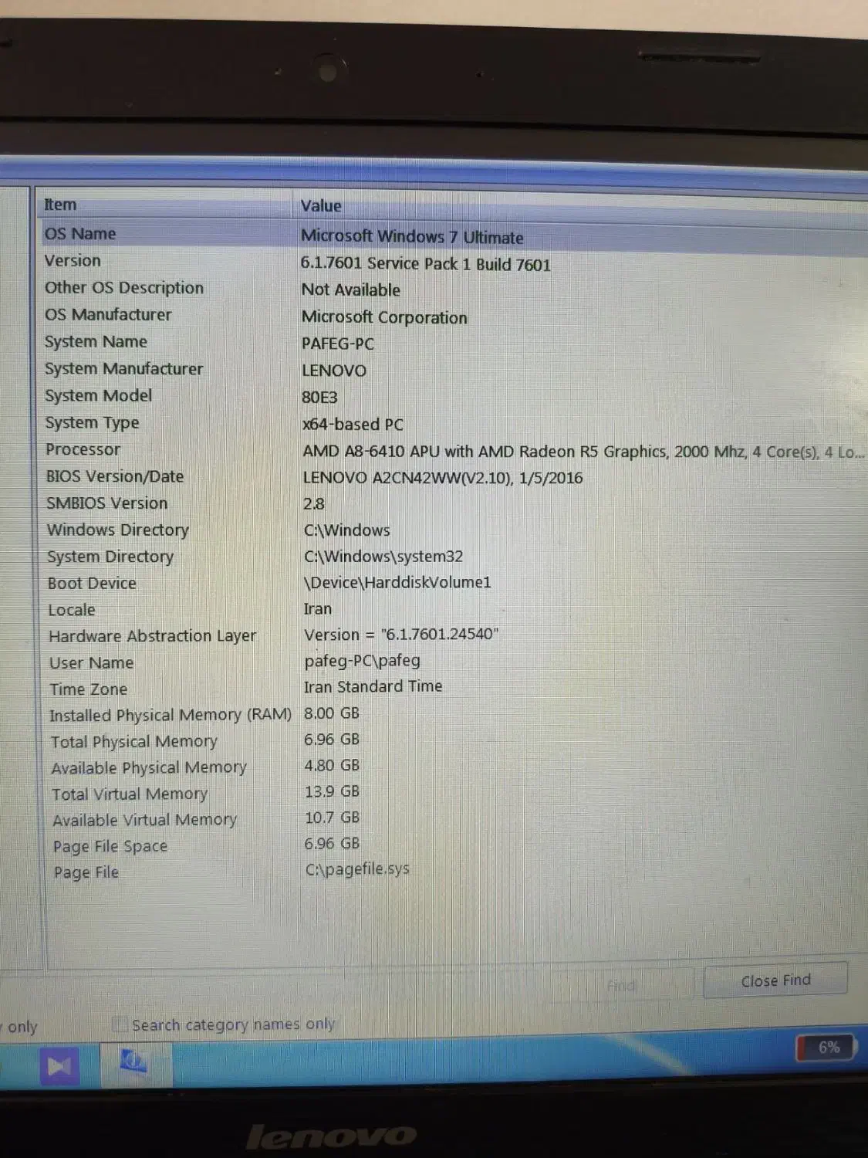Select the "Other OS Description" row
Image resolution: width=868 pixels, height=1158 pixels.
[x=452, y=288]
